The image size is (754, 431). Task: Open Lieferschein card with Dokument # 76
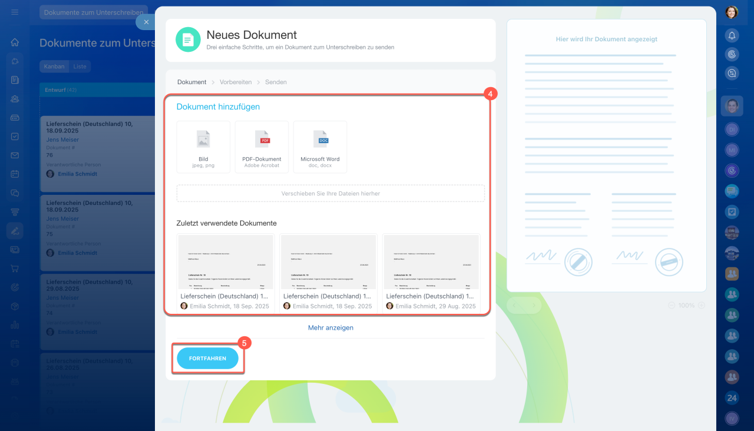[x=97, y=153]
